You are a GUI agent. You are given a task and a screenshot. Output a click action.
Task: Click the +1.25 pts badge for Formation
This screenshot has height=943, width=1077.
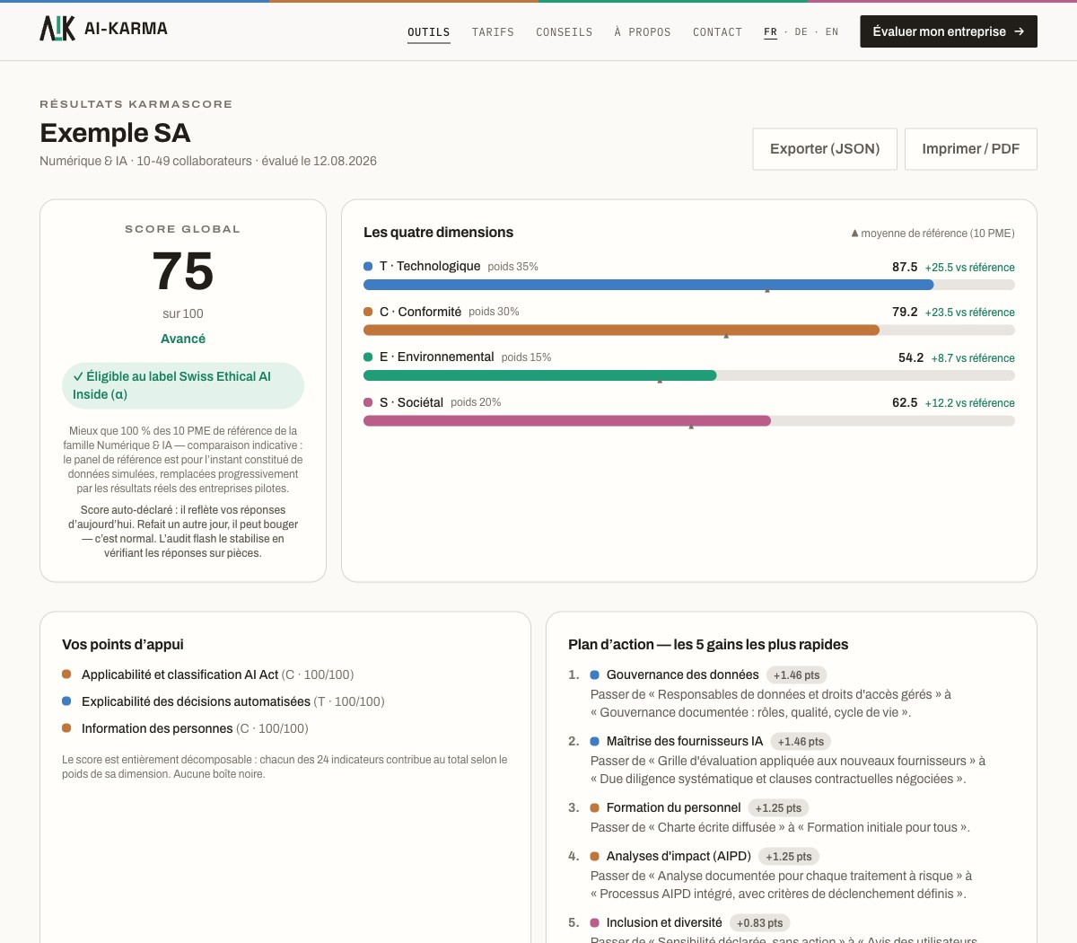pyautogui.click(x=778, y=808)
